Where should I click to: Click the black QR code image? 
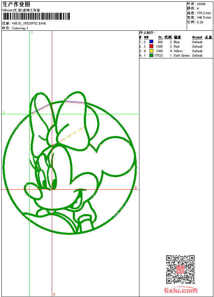click(x=181, y=269)
